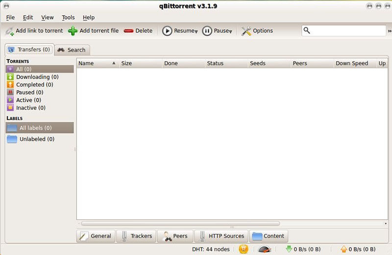The height and width of the screenshot is (255, 392).
Task: Sort by Done column header
Action: coord(184,64)
